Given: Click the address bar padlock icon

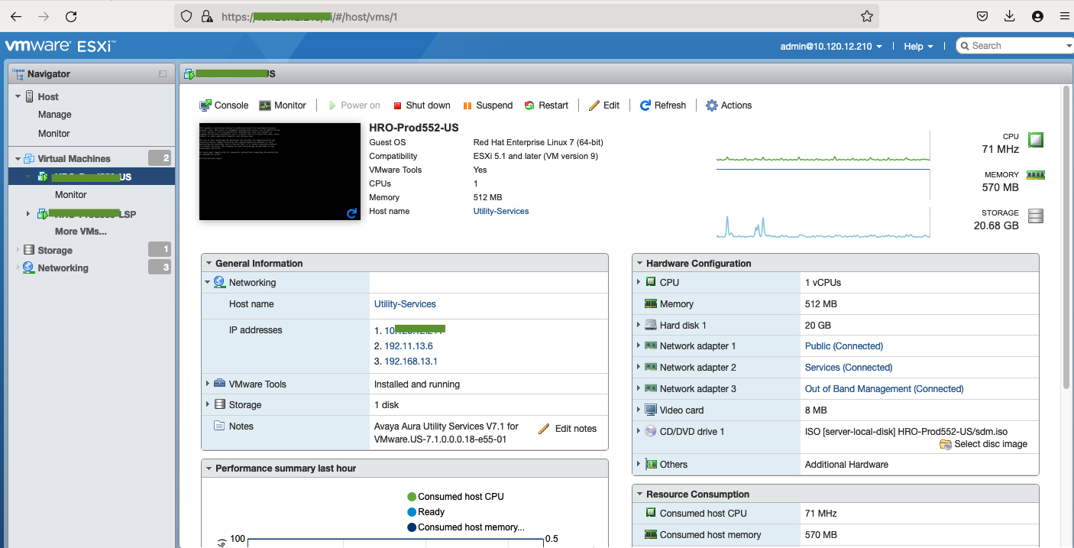Looking at the screenshot, I should 205,16.
